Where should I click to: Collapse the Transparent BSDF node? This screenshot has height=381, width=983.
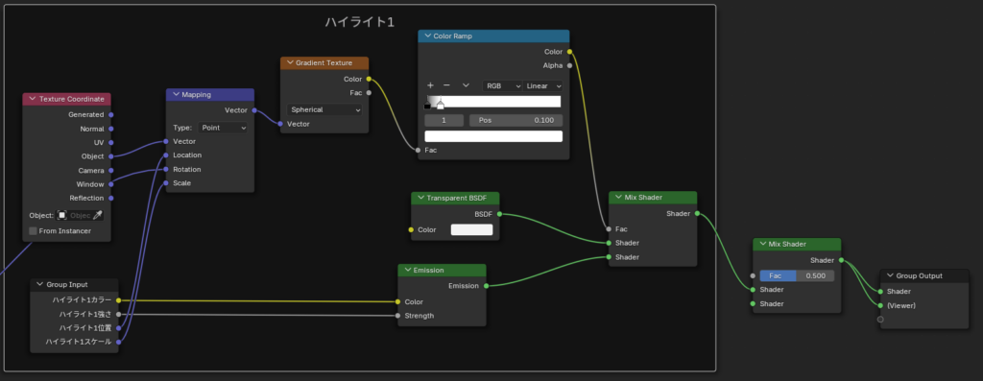tap(420, 198)
